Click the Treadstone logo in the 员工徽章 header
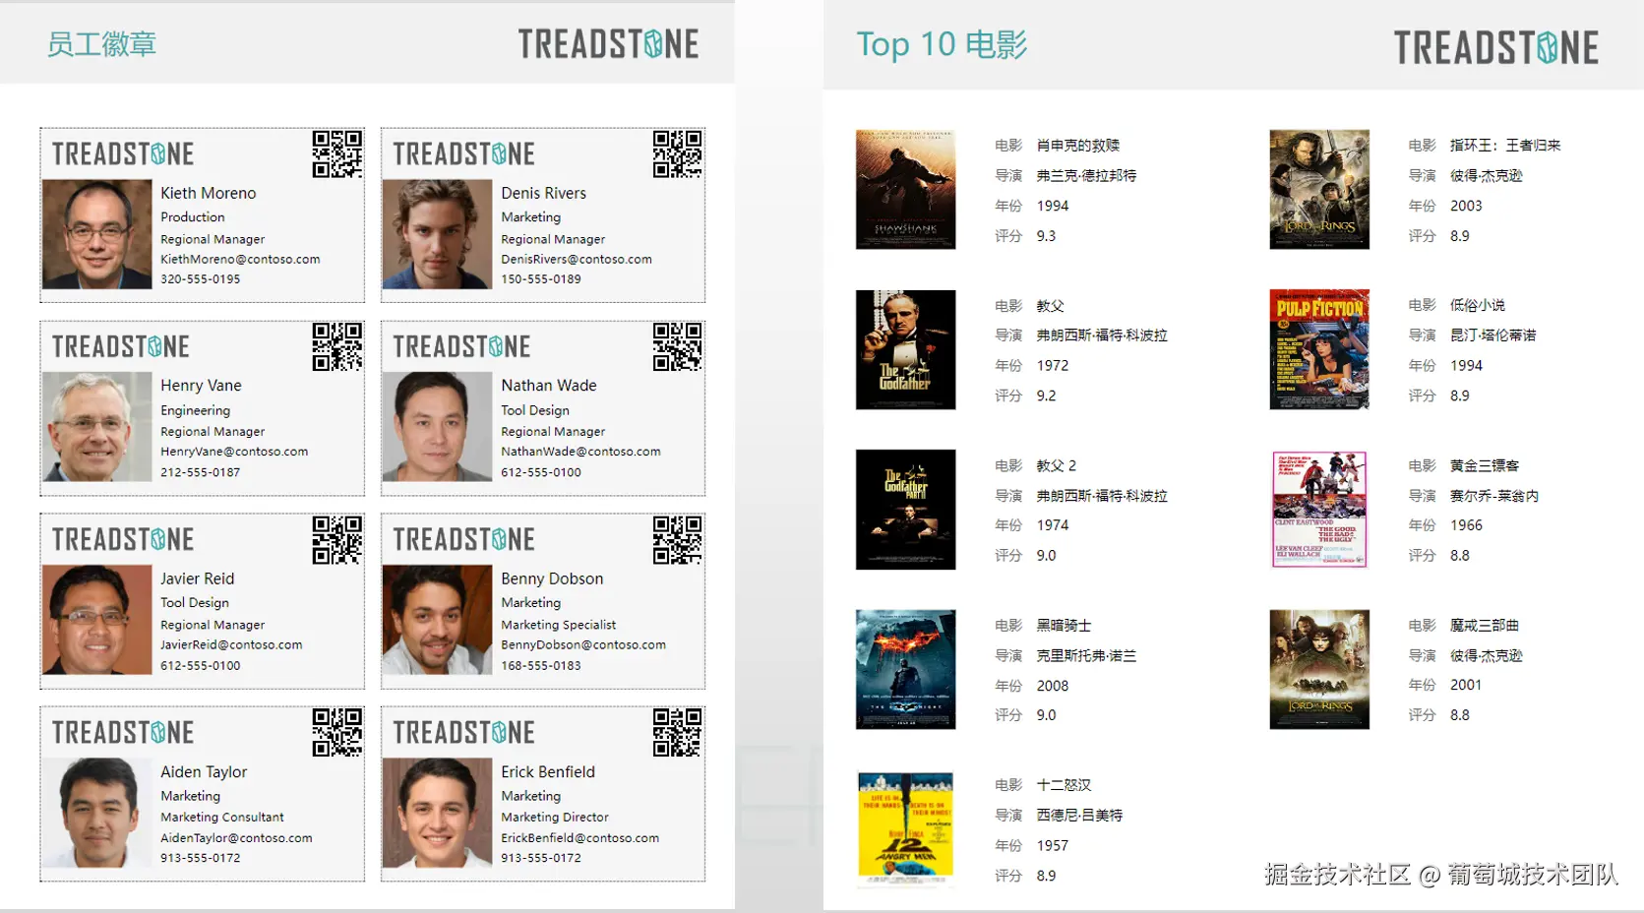 pyautogui.click(x=609, y=44)
